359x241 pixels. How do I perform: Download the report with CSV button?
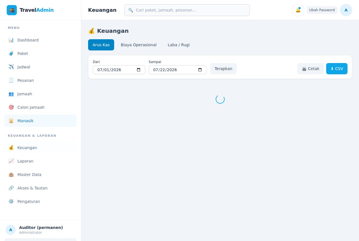(x=337, y=69)
